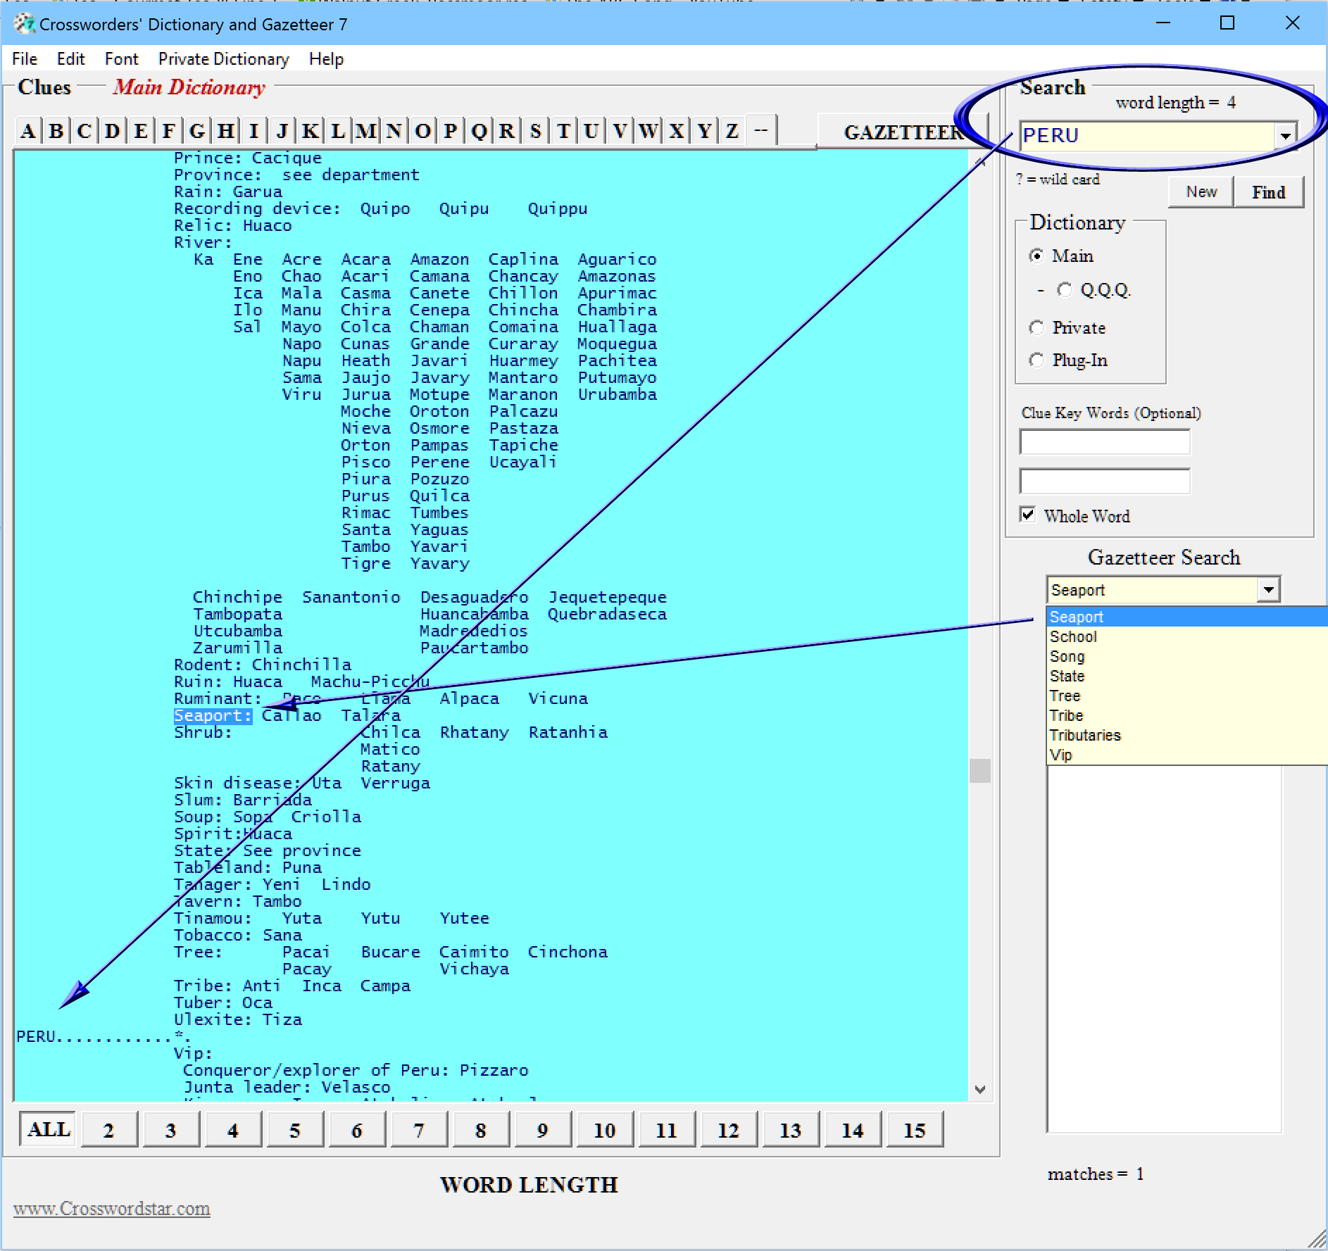Screen dimensions: 1328x1251
Task: Toggle the Whole Word checkbox
Action: point(1028,515)
